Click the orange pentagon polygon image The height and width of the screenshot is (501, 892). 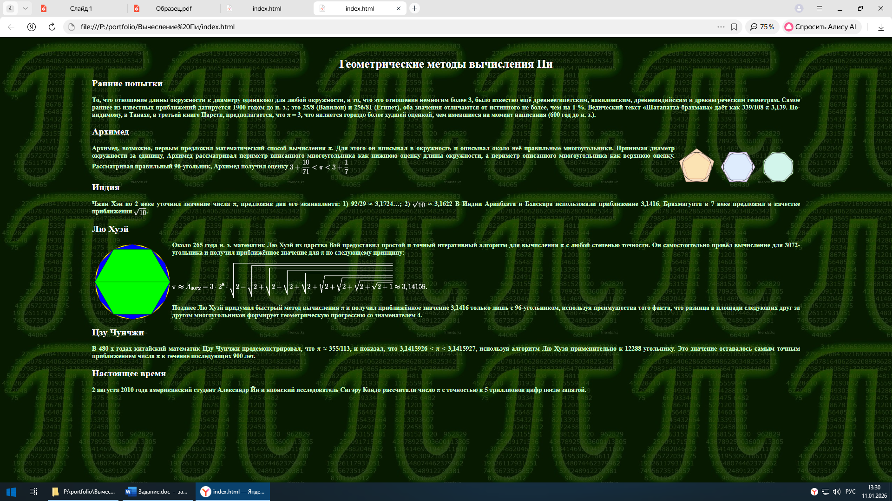pos(696,166)
